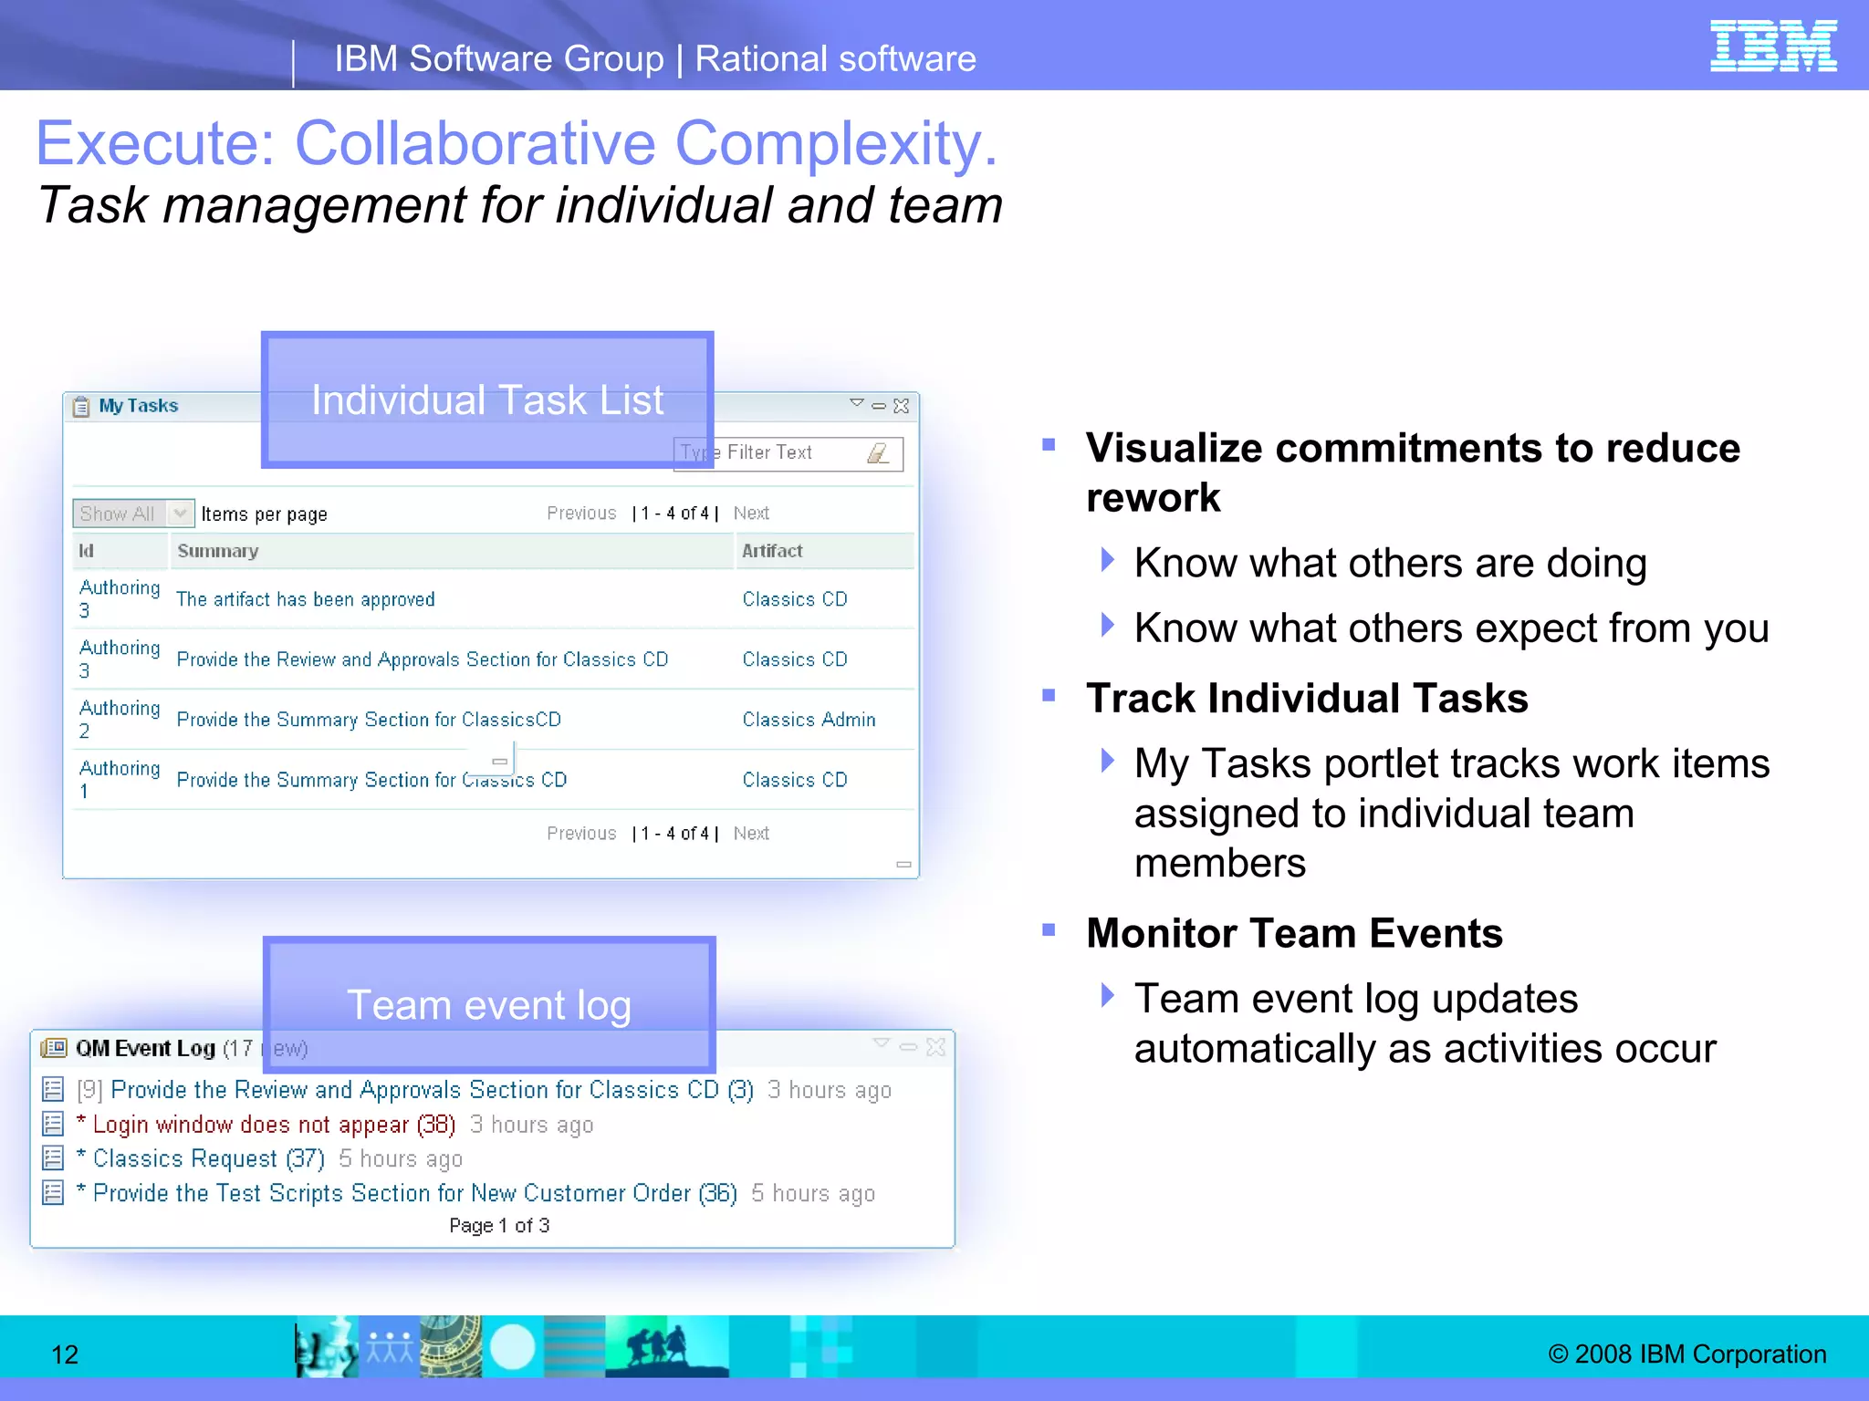
Task: Sort by the Summary column header
Action: [453, 551]
